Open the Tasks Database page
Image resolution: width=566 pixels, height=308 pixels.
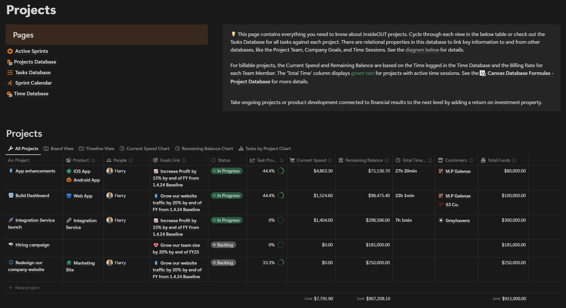coord(33,73)
